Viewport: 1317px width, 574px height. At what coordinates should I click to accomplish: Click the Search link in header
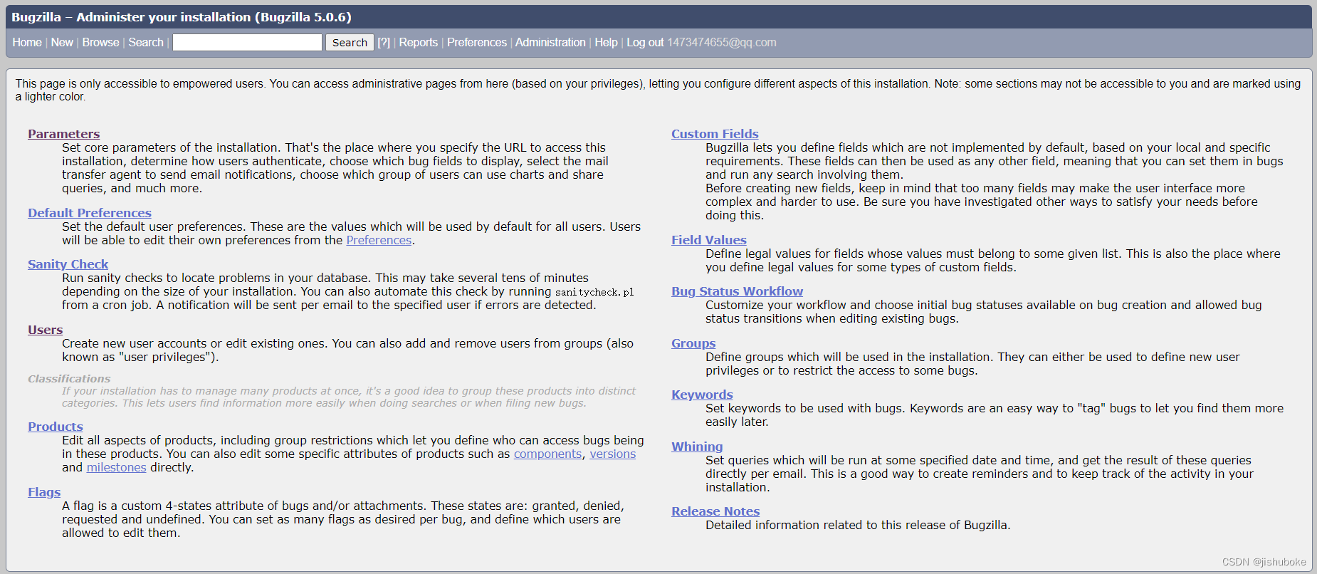[146, 43]
